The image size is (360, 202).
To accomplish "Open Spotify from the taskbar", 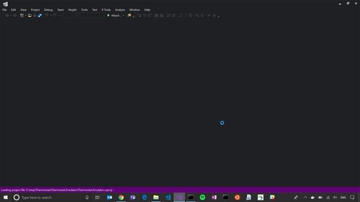I will tap(202, 198).
